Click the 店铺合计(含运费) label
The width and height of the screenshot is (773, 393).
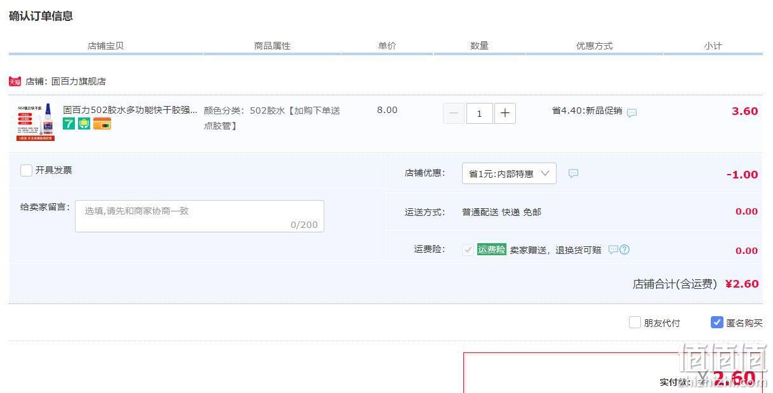tap(675, 284)
